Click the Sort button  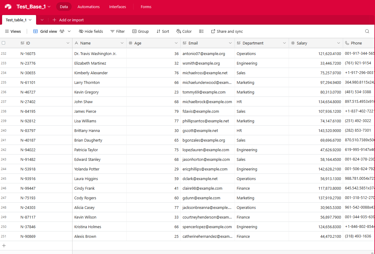pos(163,31)
